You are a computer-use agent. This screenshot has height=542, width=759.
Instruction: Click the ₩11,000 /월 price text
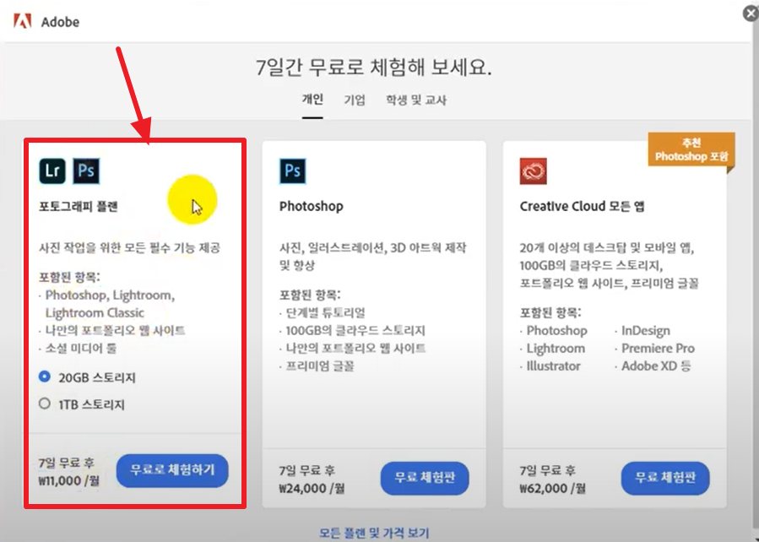(68, 480)
